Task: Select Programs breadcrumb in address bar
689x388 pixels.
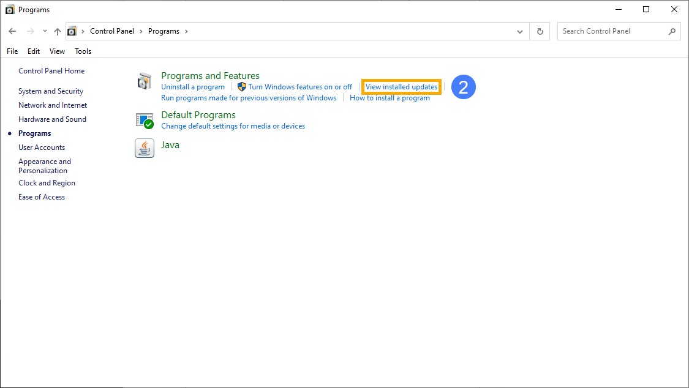Action: pyautogui.click(x=164, y=31)
